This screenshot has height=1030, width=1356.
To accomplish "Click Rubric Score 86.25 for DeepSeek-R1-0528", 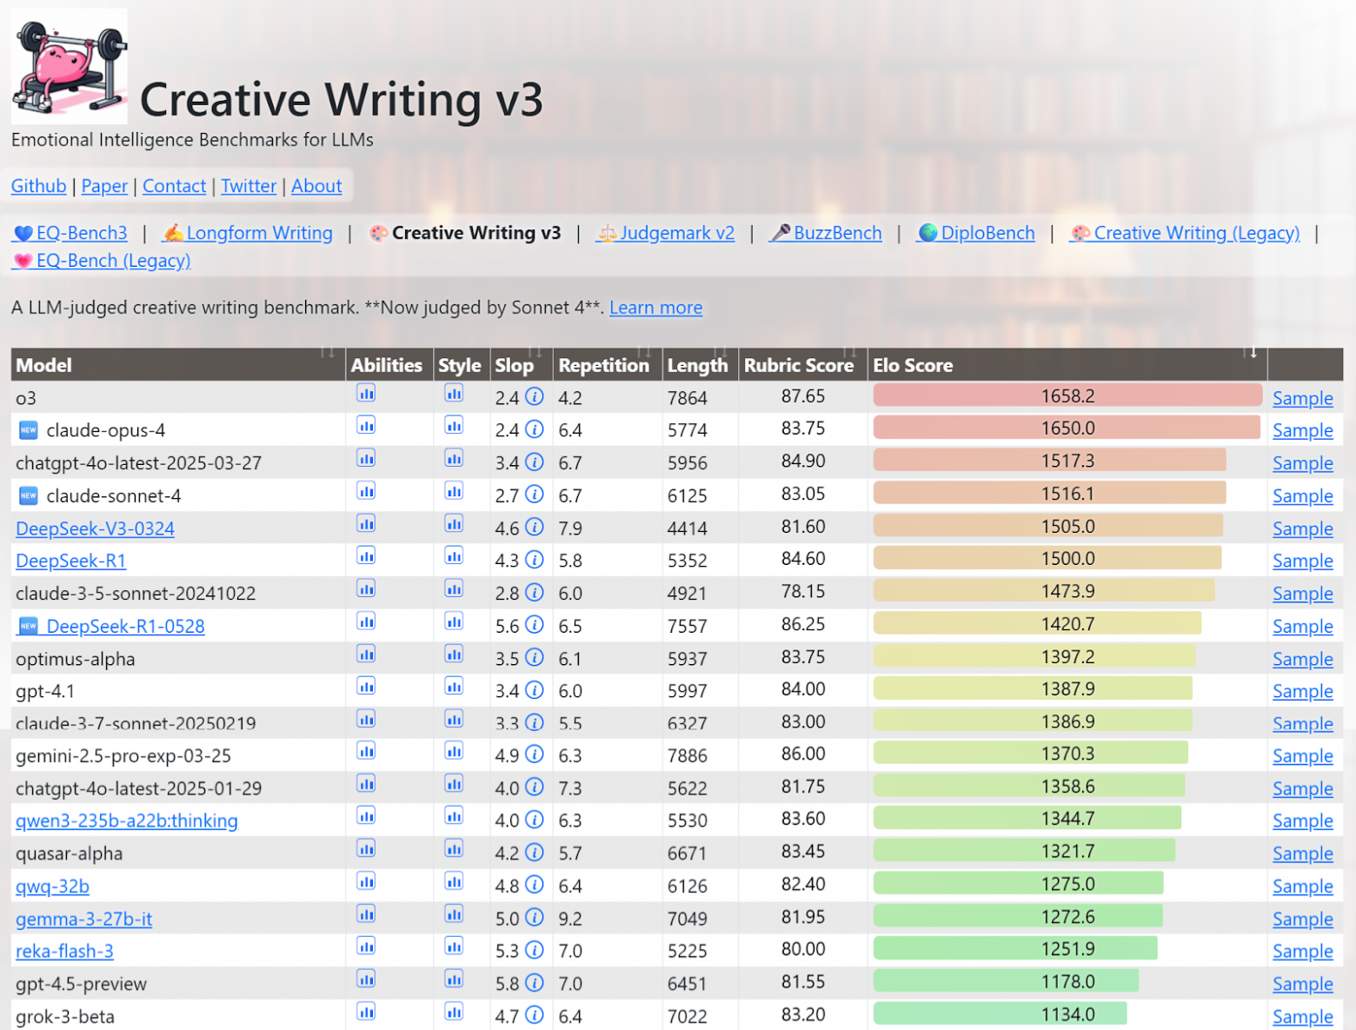I will click(x=803, y=624).
